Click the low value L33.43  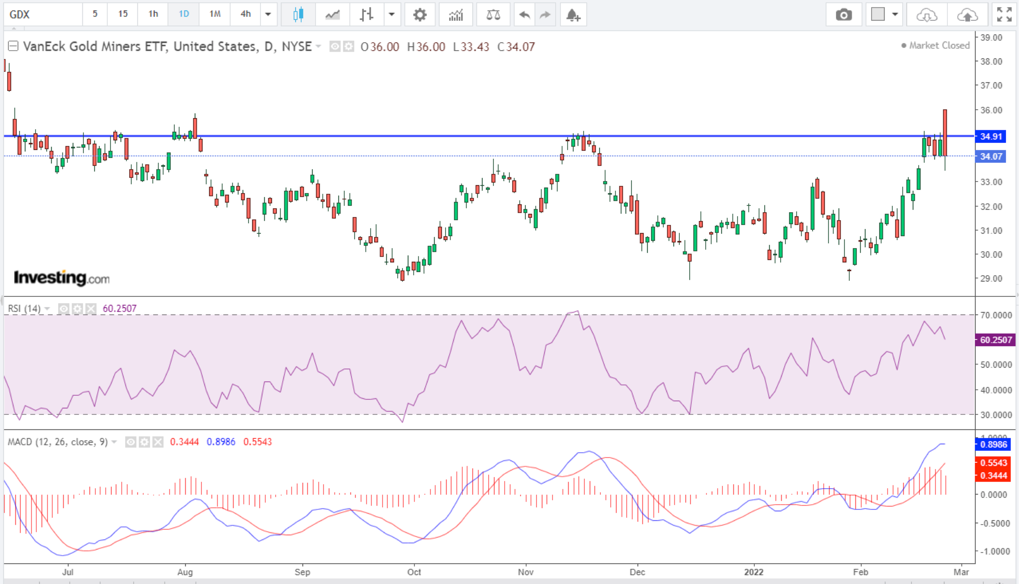(471, 47)
